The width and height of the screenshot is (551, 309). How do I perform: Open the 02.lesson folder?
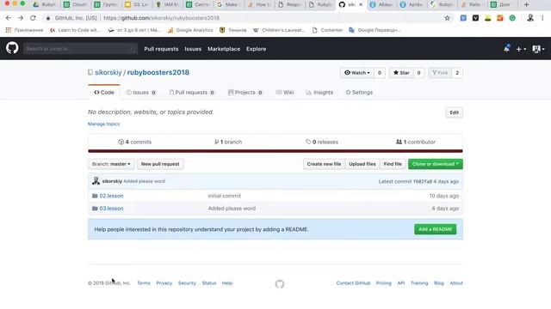(x=111, y=196)
